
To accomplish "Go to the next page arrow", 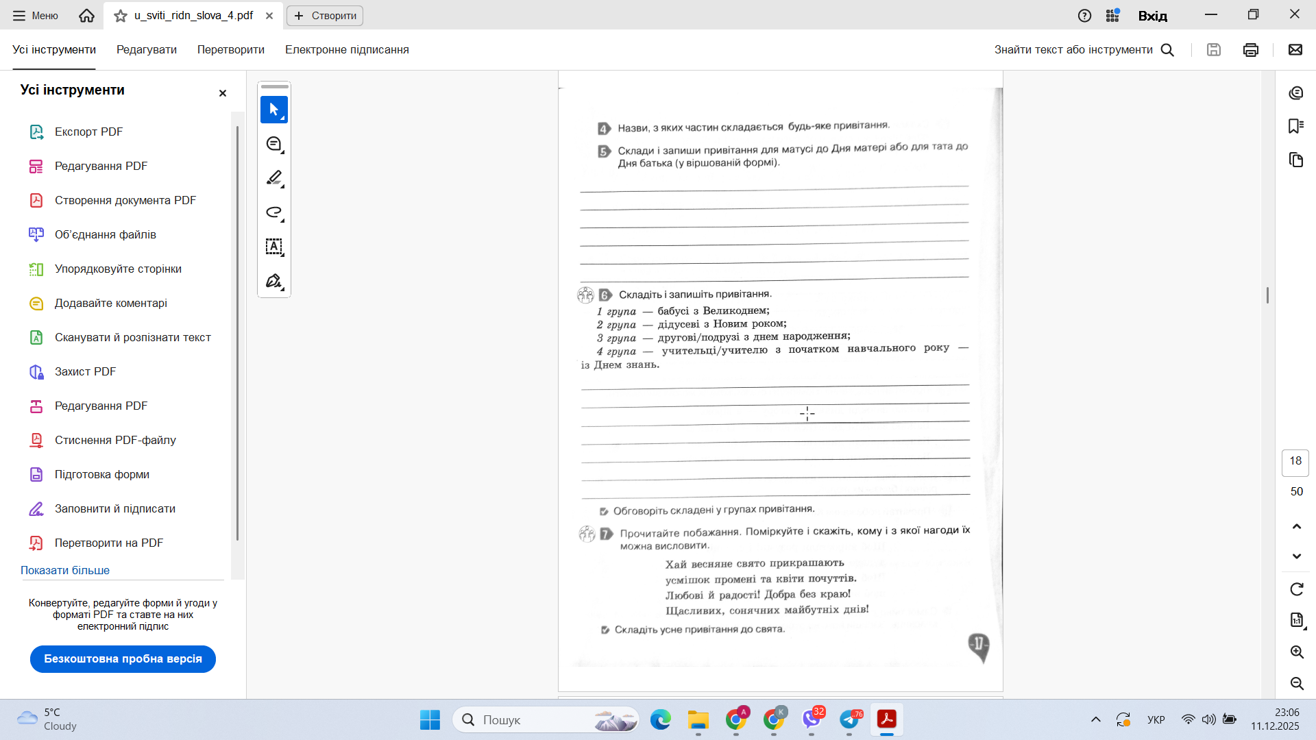I will pyautogui.click(x=1296, y=556).
